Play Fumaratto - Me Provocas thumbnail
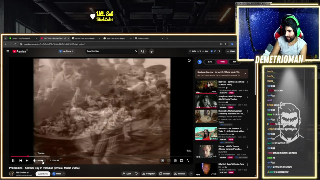Screen dimensions: 320x180 click(206, 134)
